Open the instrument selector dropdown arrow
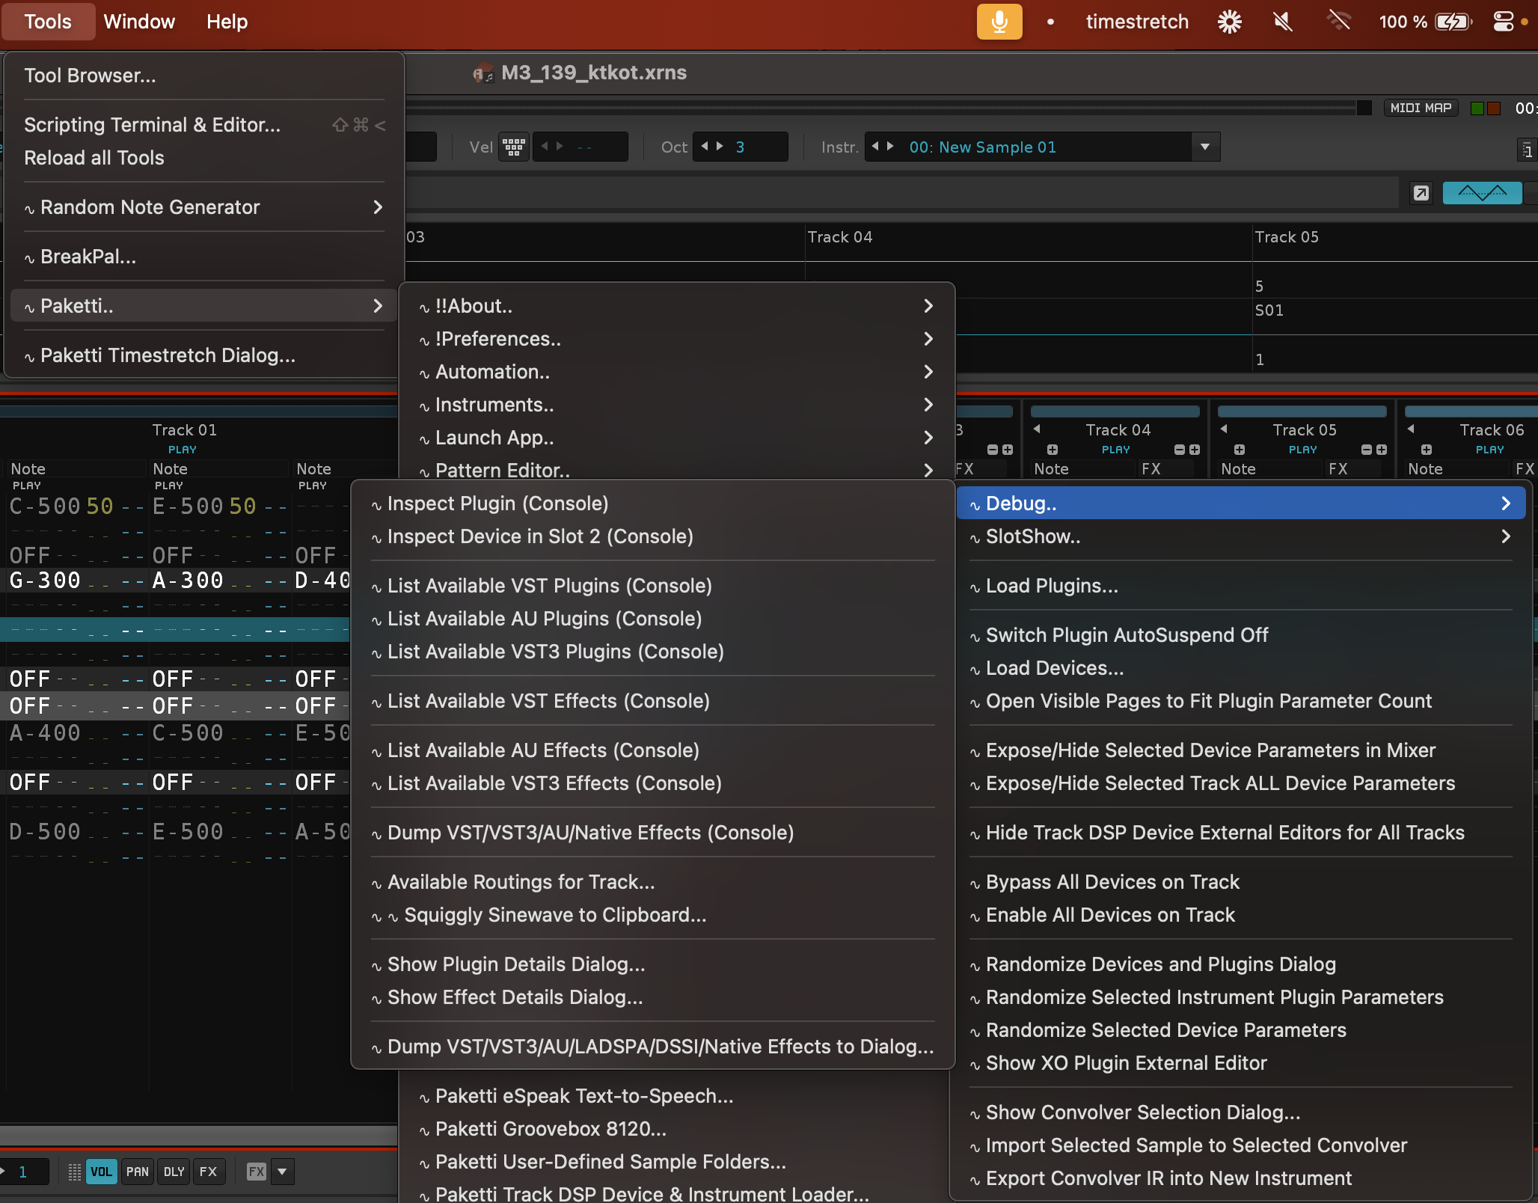The height and width of the screenshot is (1203, 1538). coord(1204,147)
